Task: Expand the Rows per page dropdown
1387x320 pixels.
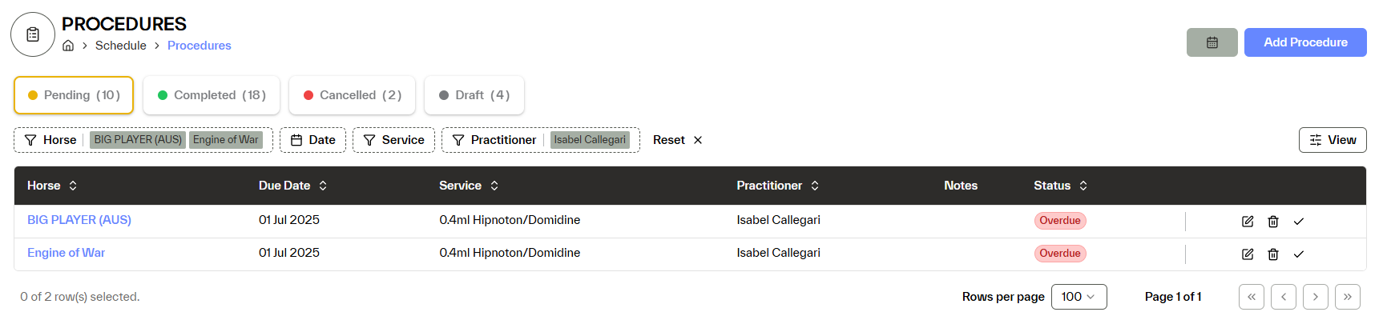Action: pos(1079,297)
